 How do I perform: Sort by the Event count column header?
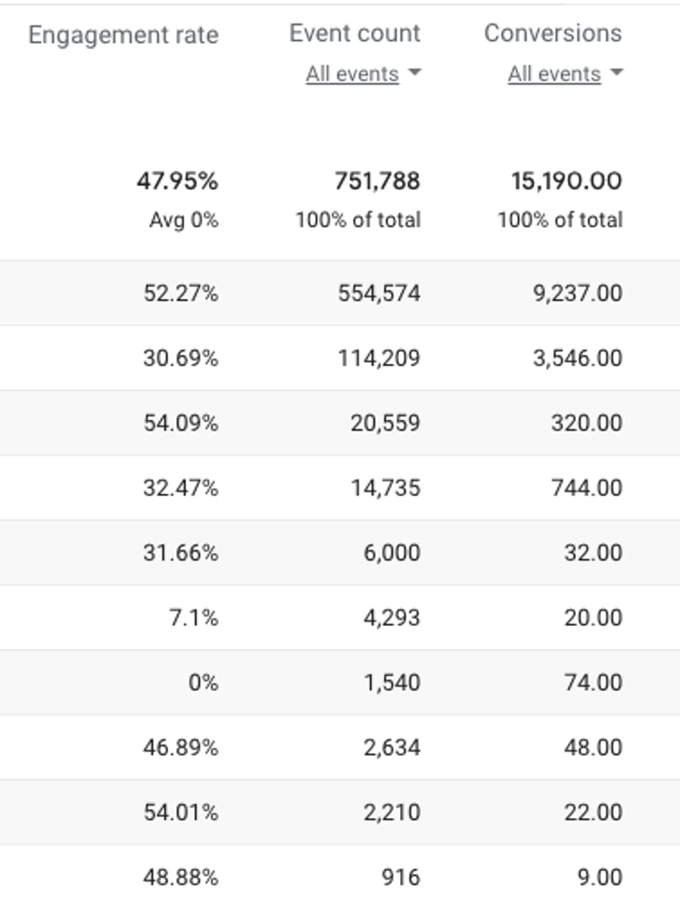pyautogui.click(x=354, y=34)
